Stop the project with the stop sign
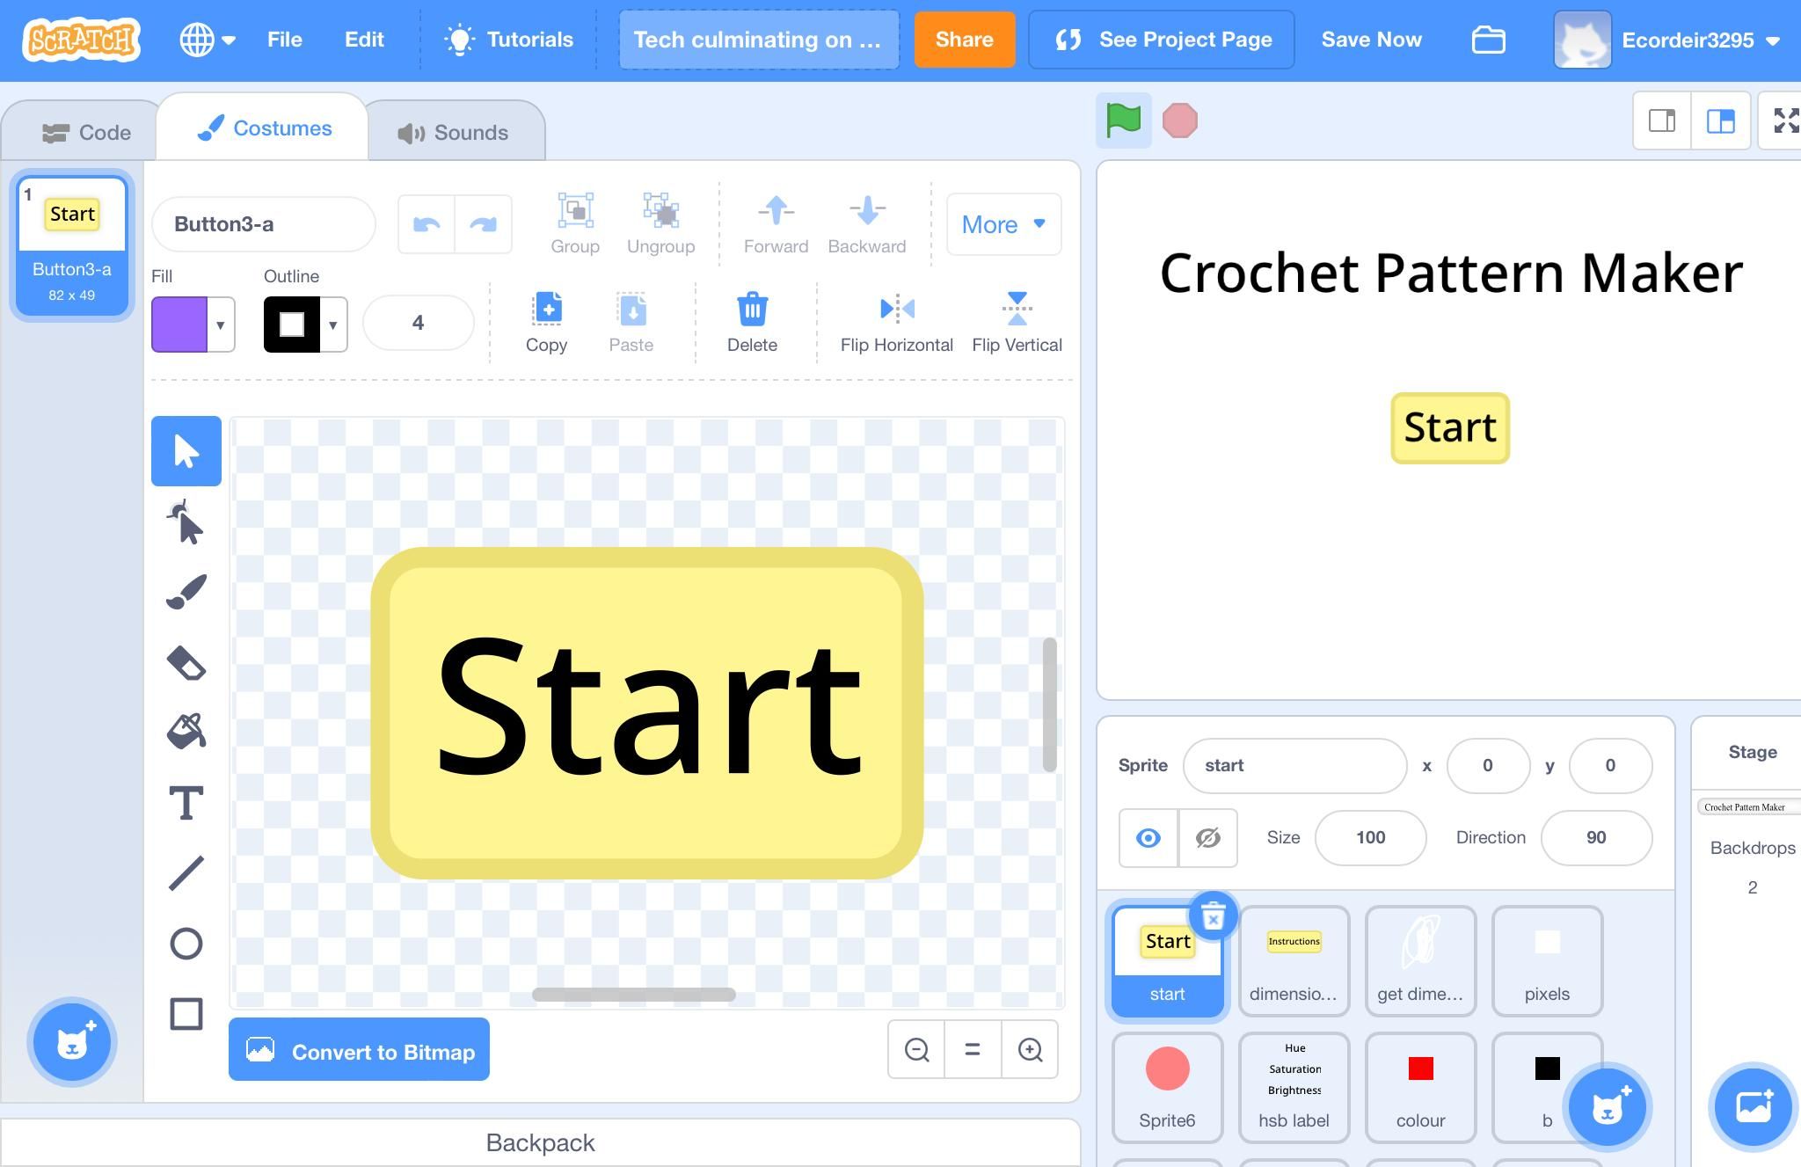The width and height of the screenshot is (1801, 1167). 1181,120
